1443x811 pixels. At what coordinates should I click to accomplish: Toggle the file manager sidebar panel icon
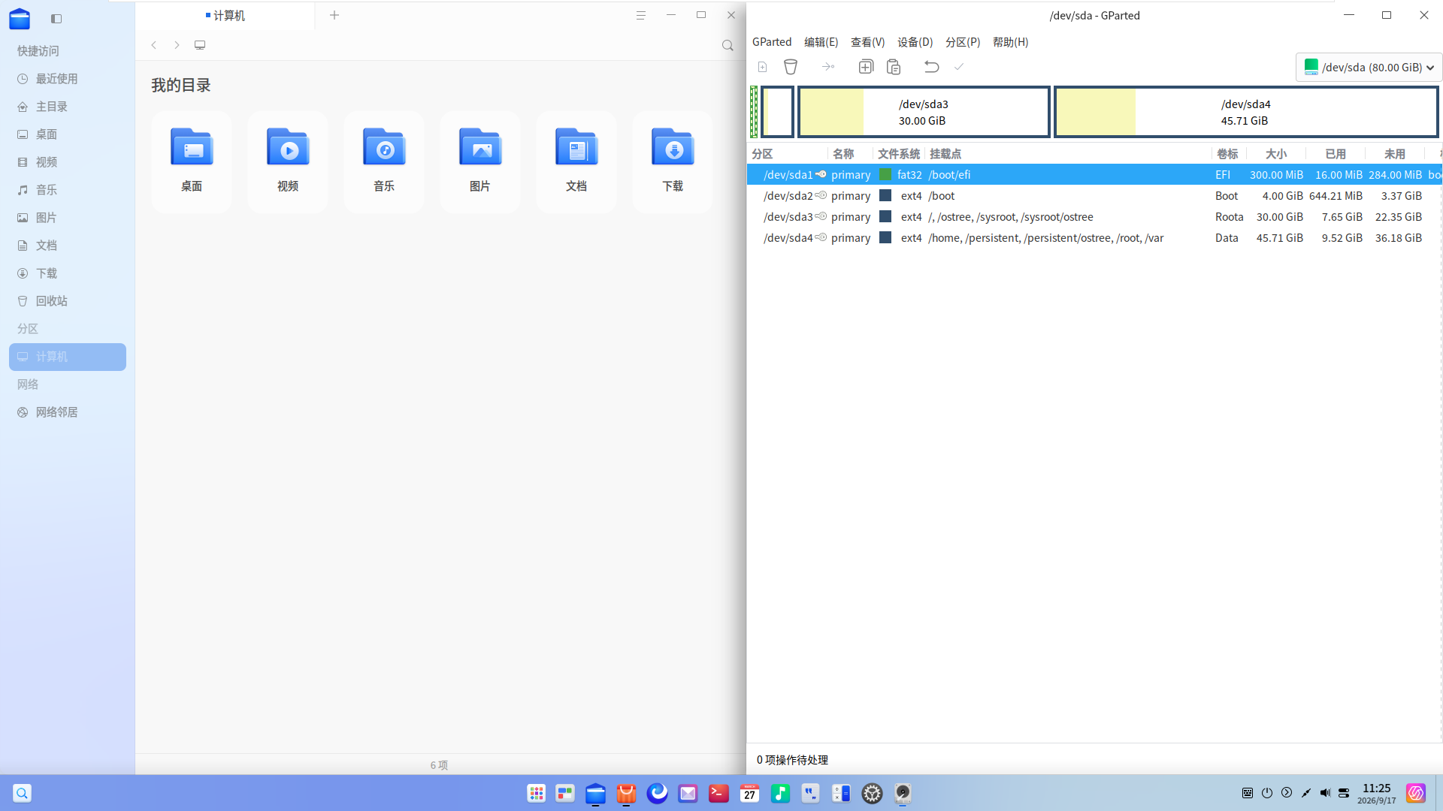56,19
